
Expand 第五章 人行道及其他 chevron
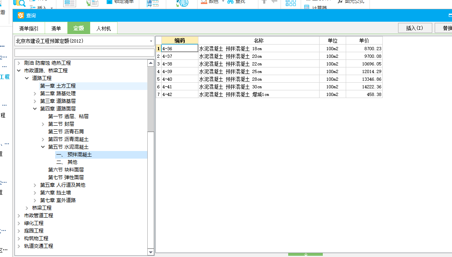35,185
